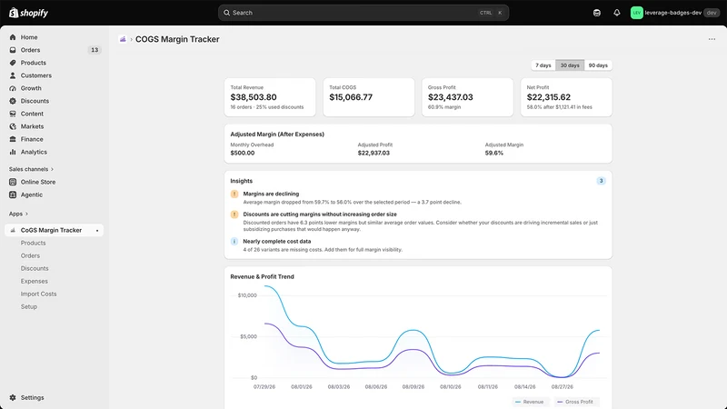
Task: Open CoGS Margin Tracker in the sidebar
Action: (x=54, y=231)
